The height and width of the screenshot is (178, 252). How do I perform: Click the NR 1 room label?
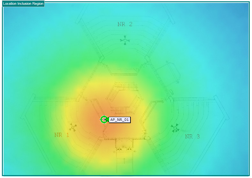[62, 135]
